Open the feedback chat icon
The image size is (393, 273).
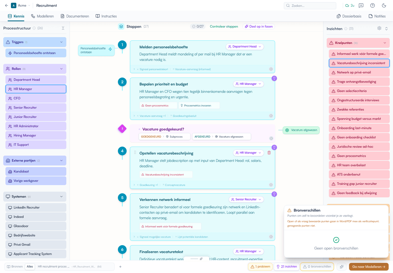point(361,5)
